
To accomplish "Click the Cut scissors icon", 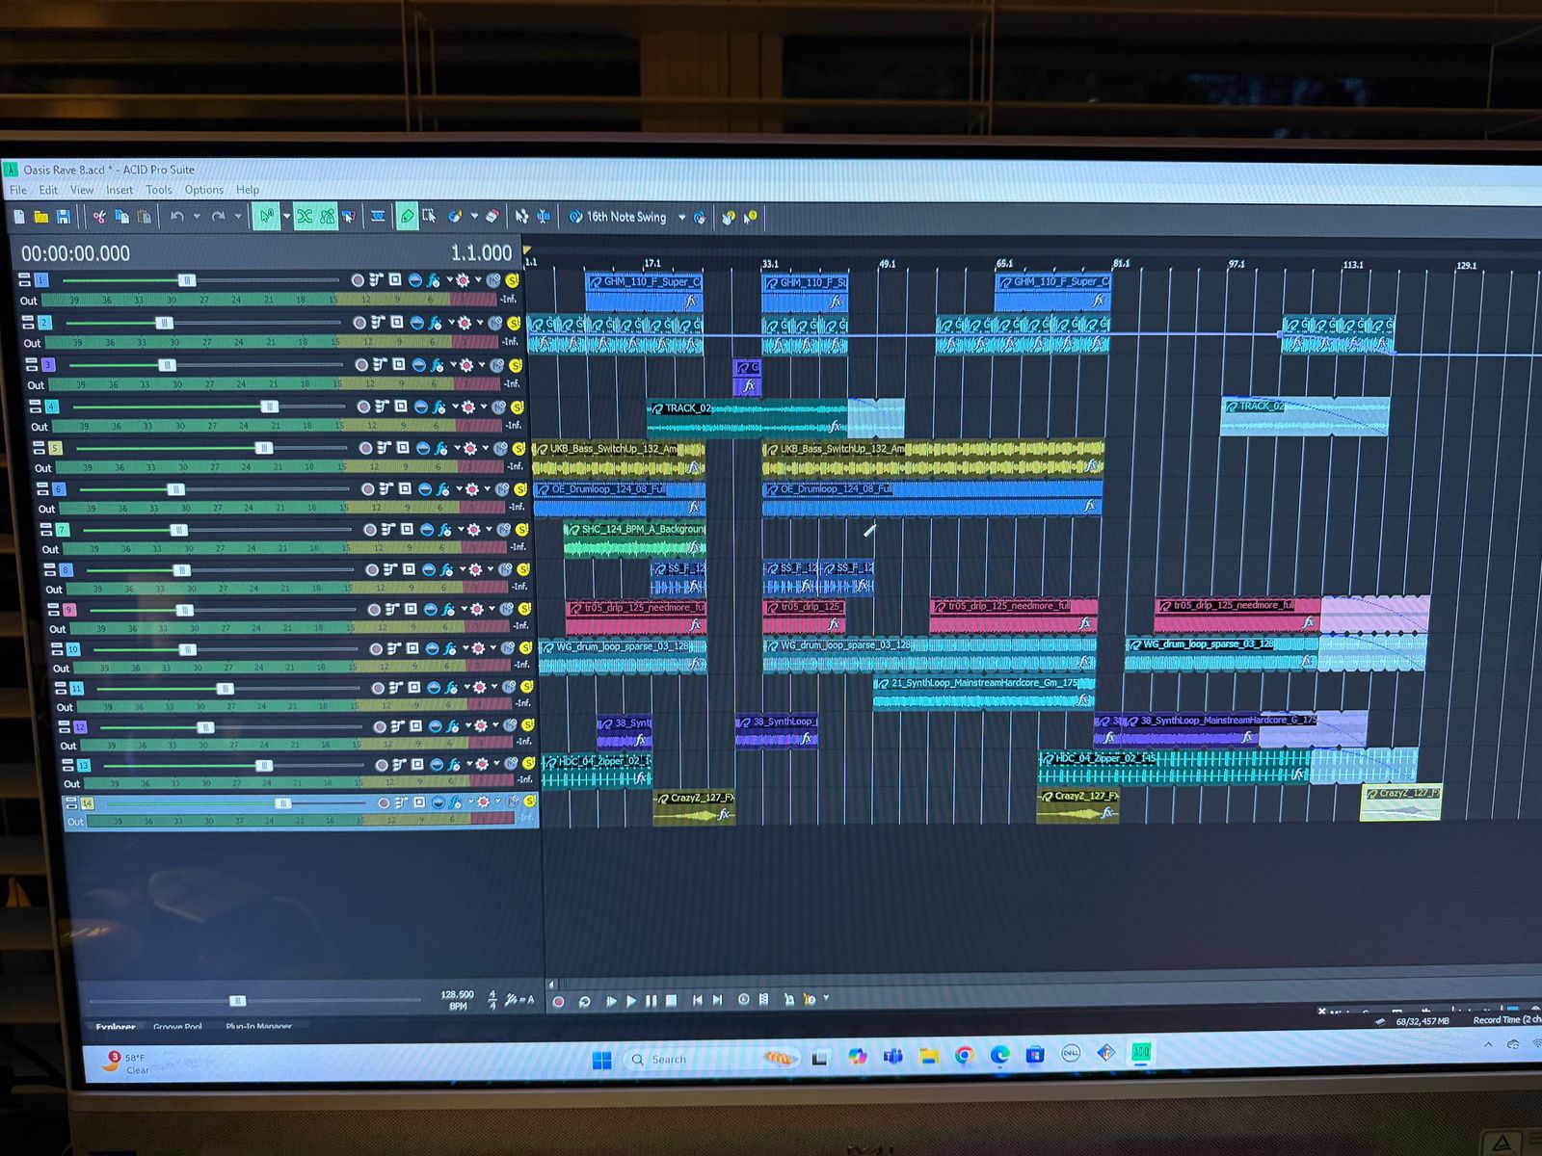I will pyautogui.click(x=99, y=217).
